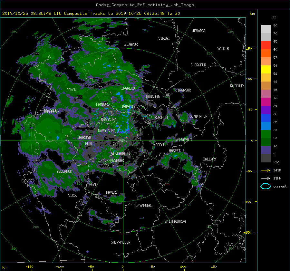Select the magenta 39–42 dBZ swatch
This screenshot has height=271, width=290.
pyautogui.click(x=266, y=102)
